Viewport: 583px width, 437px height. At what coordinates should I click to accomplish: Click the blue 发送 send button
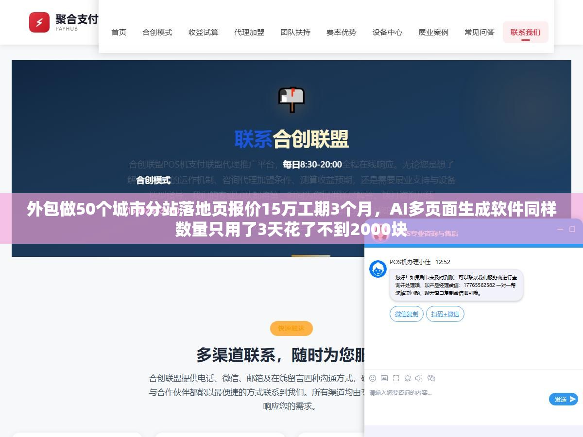coord(564,399)
